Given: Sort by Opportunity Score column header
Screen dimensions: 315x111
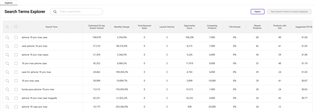Looking at the screenshot, I should [x=189, y=27].
